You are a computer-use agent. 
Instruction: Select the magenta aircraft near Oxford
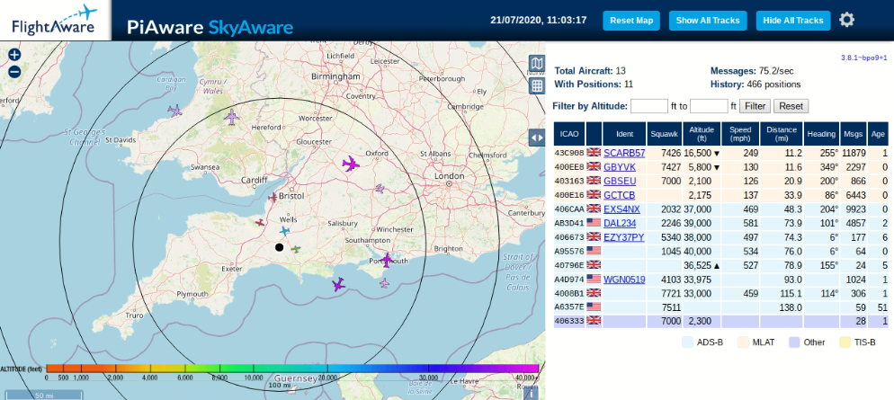pyautogui.click(x=351, y=164)
